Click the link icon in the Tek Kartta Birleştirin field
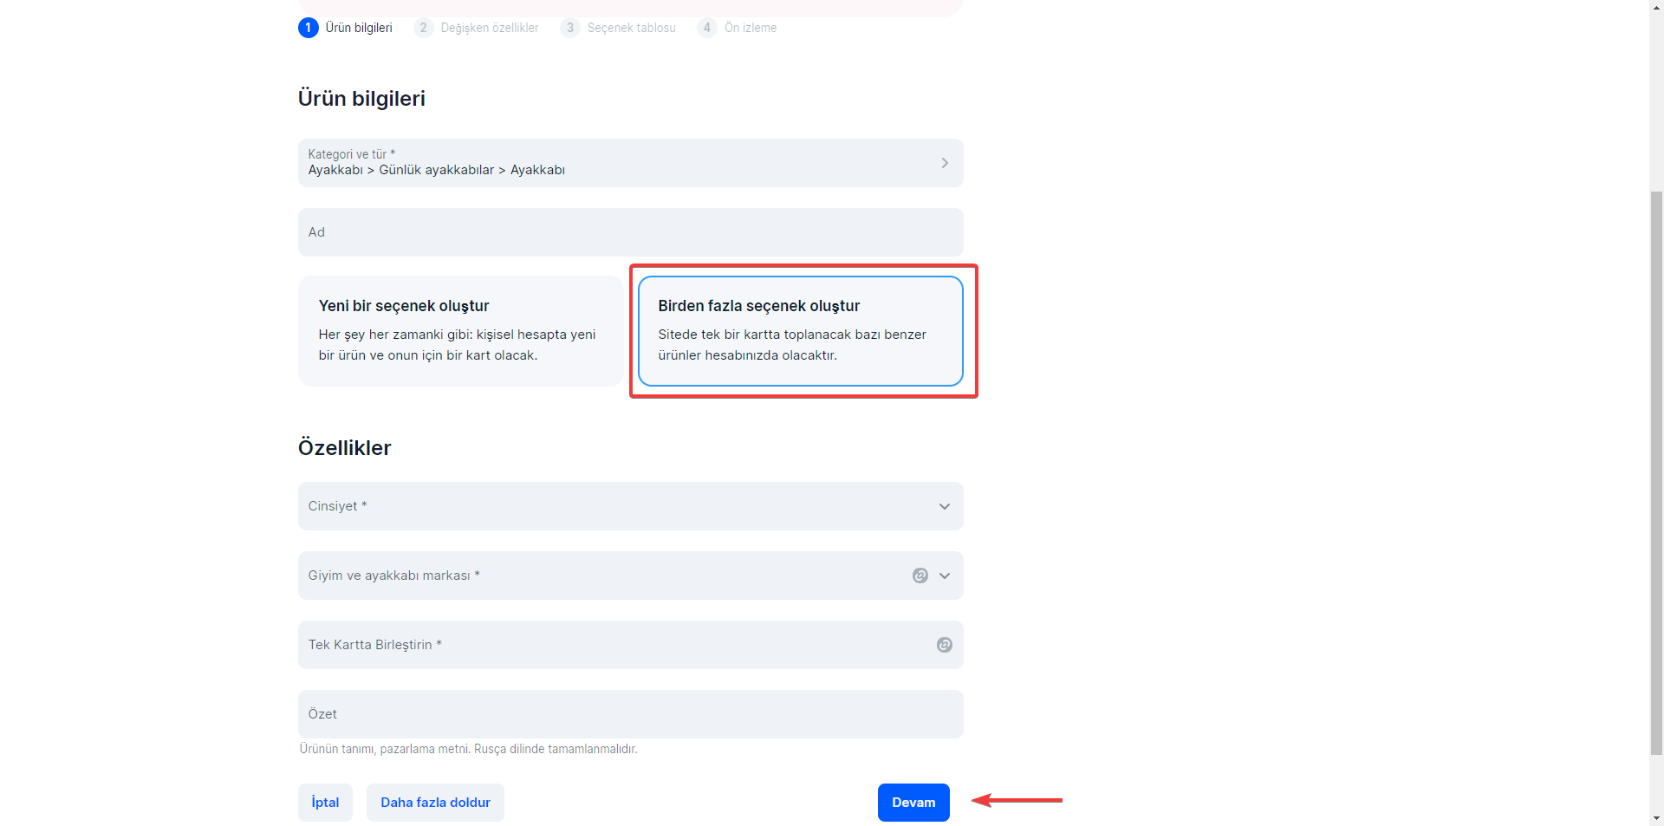This screenshot has width=1664, height=826. tap(945, 645)
